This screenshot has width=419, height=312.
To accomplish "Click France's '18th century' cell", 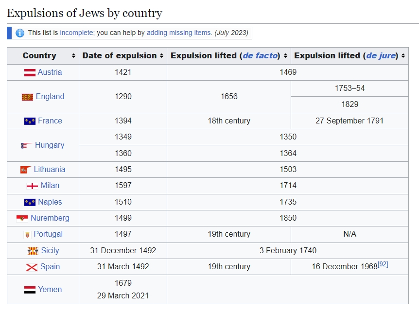I will point(229,121).
